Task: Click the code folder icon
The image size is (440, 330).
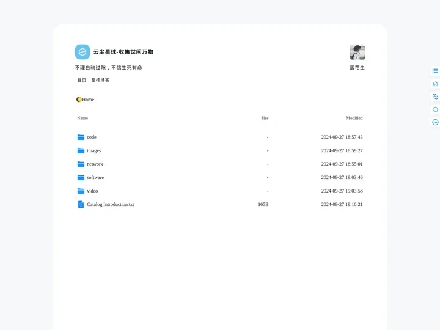Action: point(81,137)
